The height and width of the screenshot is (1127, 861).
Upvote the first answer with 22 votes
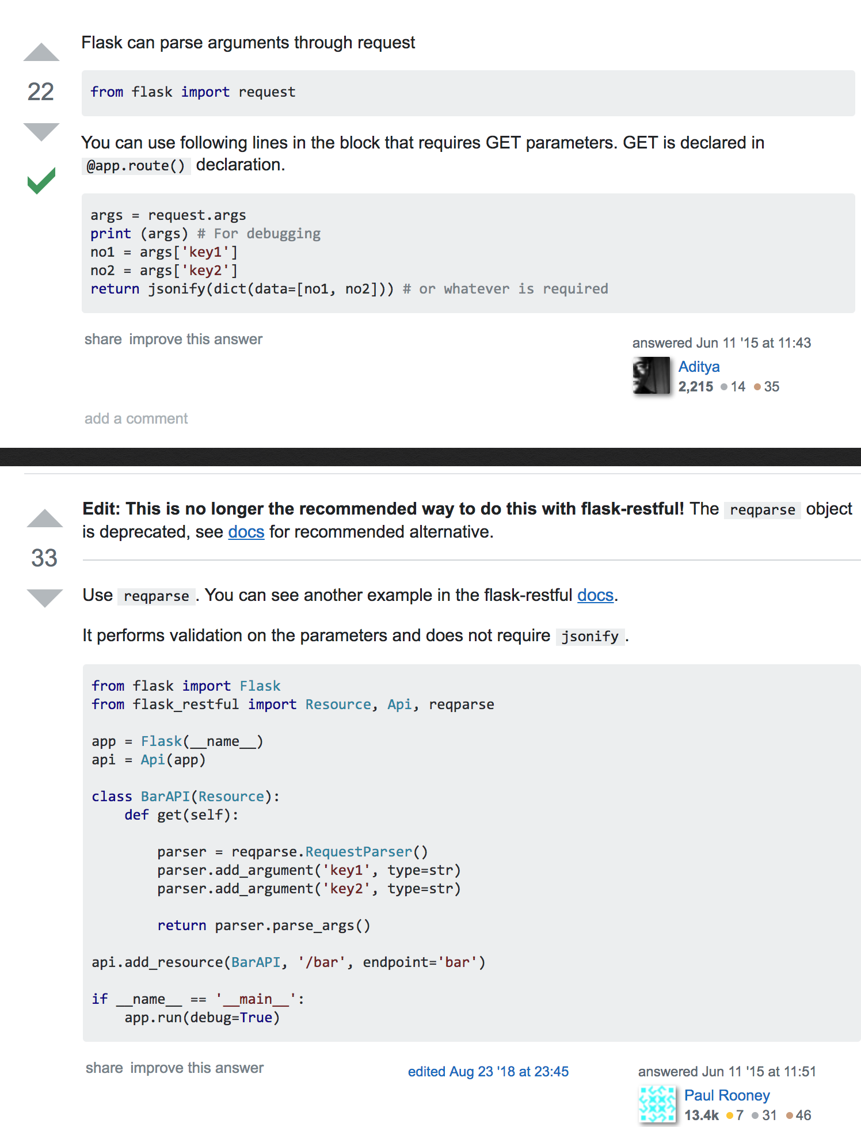pyautogui.click(x=41, y=52)
